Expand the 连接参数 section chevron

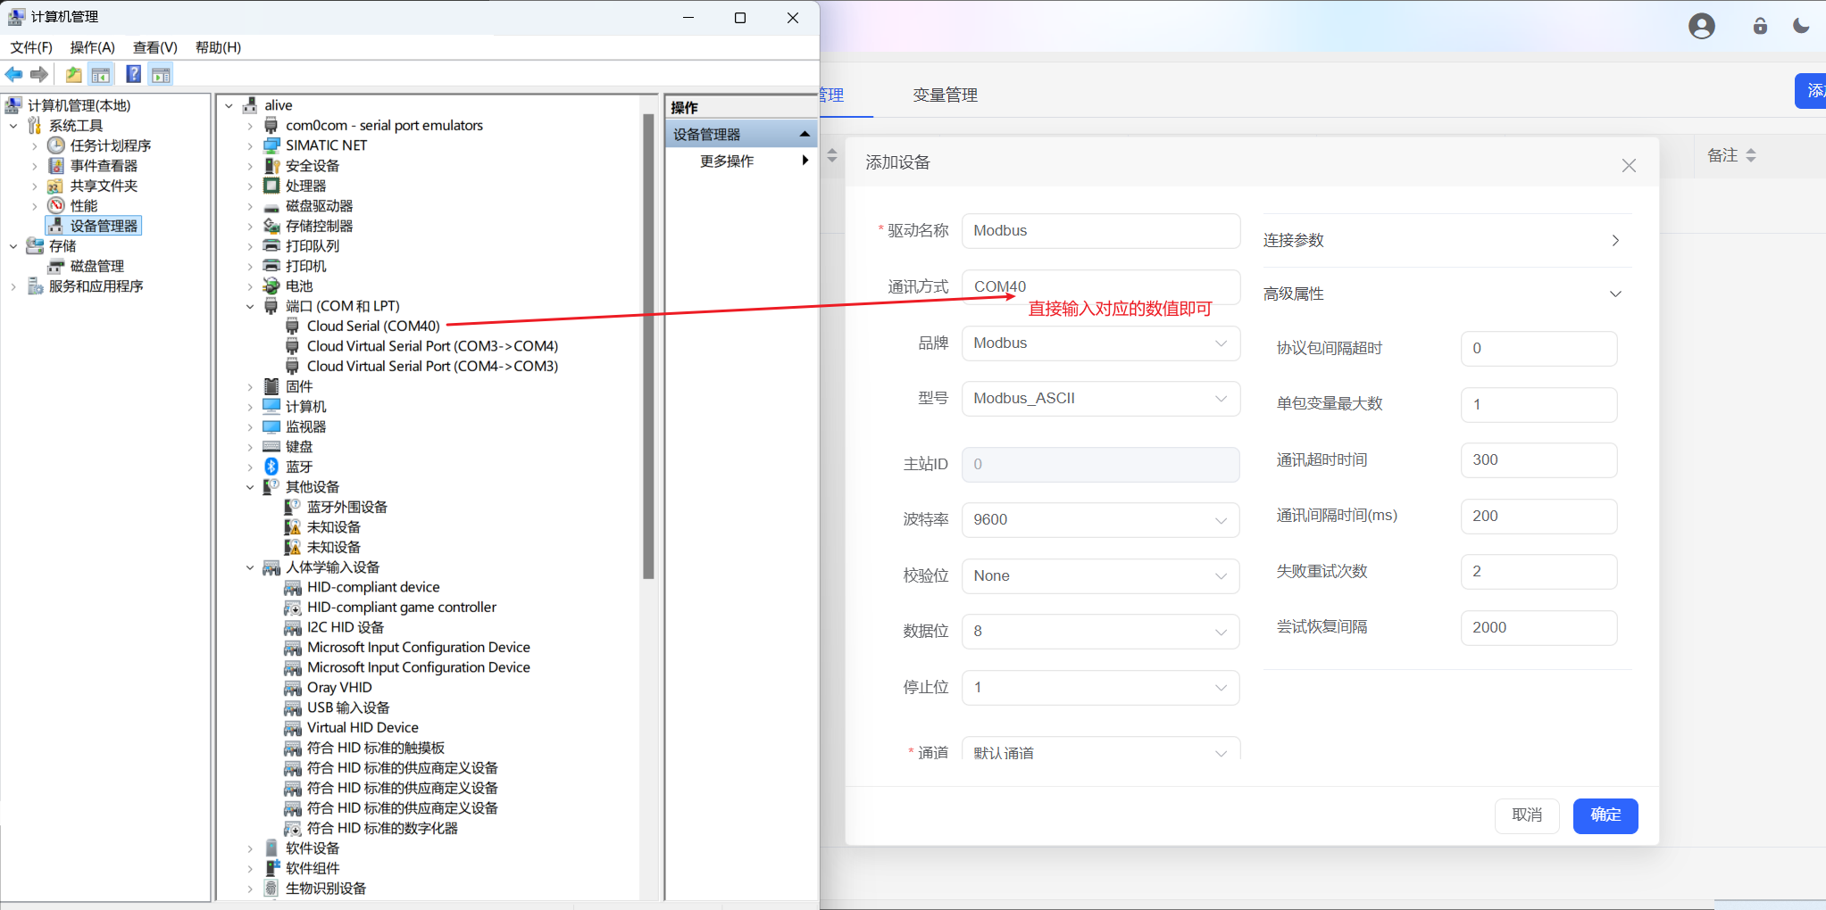pyautogui.click(x=1613, y=240)
